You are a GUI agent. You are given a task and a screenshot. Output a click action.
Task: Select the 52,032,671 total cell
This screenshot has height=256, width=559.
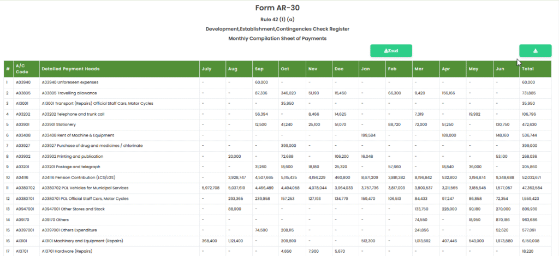[x=532, y=177]
